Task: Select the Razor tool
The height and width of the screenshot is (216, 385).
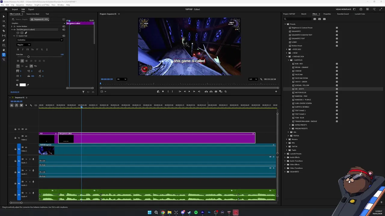Action: [4, 31]
